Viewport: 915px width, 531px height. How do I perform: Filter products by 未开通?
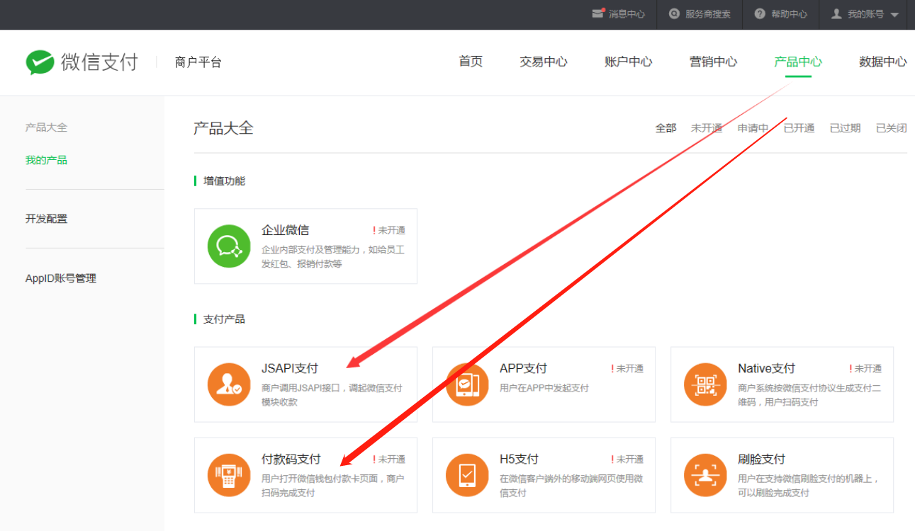click(x=707, y=128)
